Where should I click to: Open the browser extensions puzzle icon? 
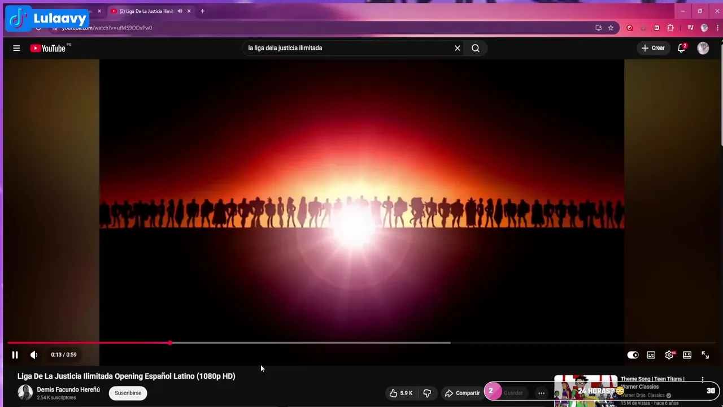coord(670,28)
